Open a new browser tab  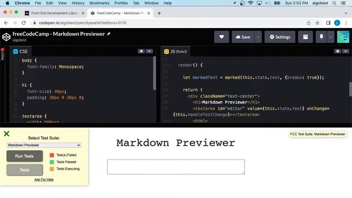[x=159, y=13]
